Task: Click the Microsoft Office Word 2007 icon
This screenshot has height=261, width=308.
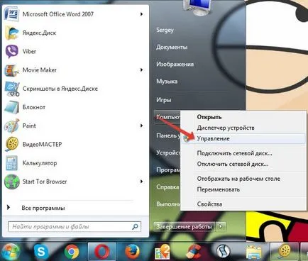Action: (x=11, y=13)
